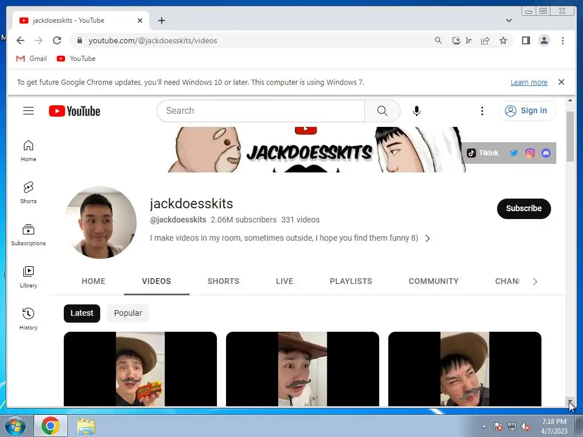
Task: Click the install app icon in address bar
Action: coord(461,40)
